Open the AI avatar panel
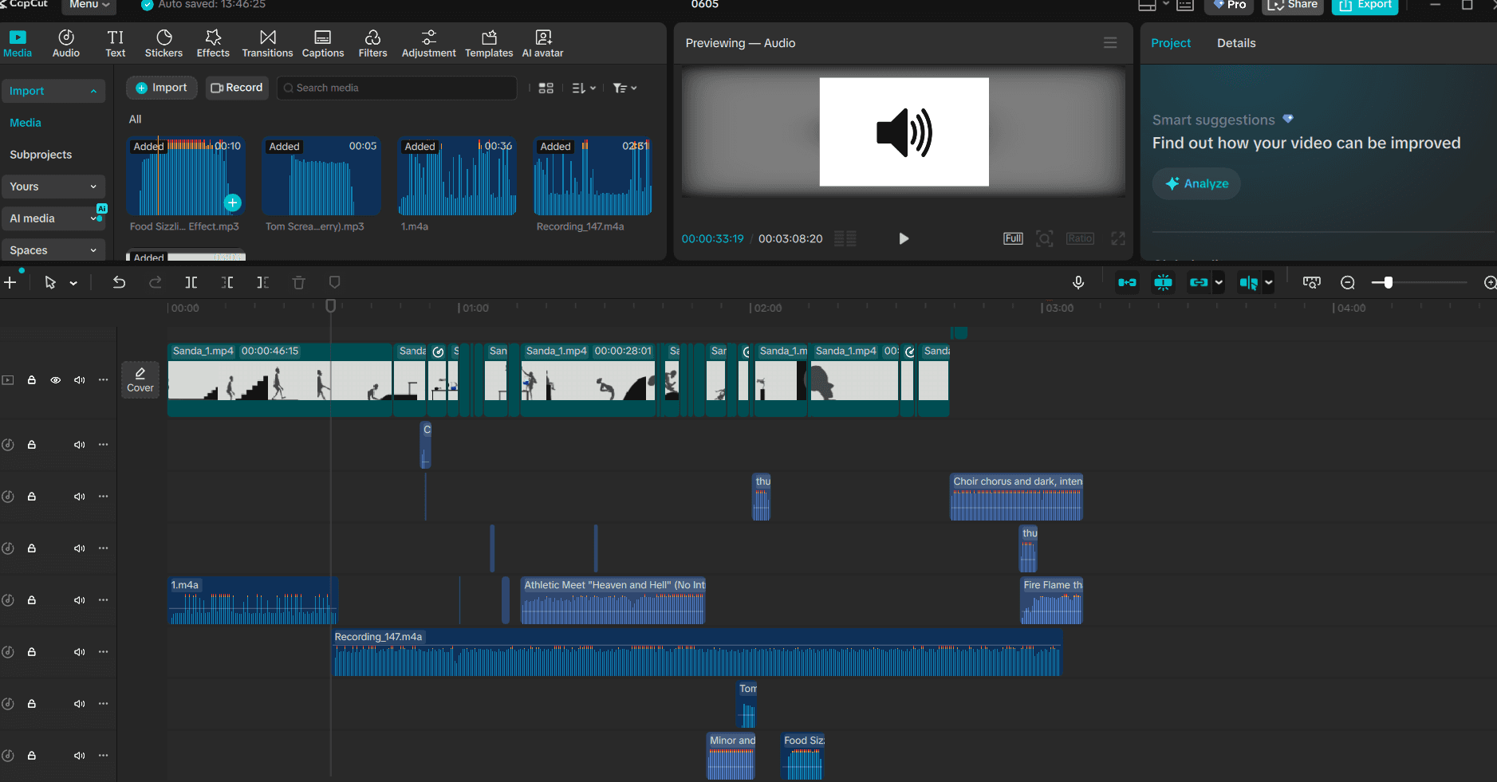 [543, 43]
